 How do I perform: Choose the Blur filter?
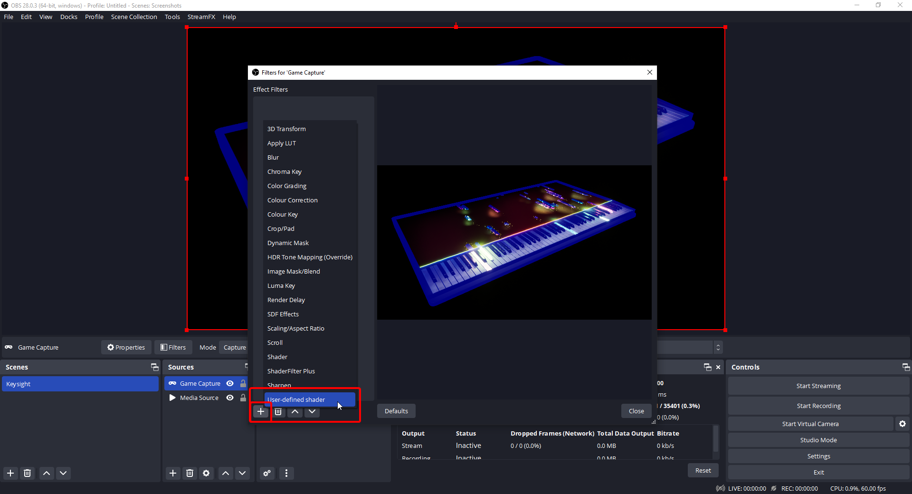(x=310, y=157)
